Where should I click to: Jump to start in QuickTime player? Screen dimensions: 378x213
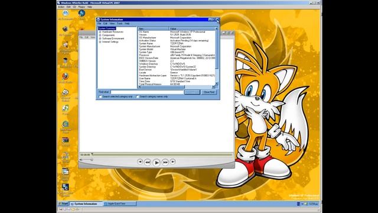[x=140, y=162]
